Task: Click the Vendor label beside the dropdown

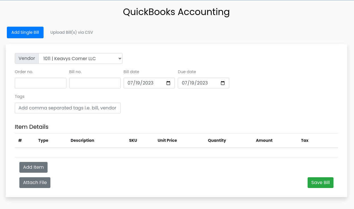Action: click(x=27, y=58)
